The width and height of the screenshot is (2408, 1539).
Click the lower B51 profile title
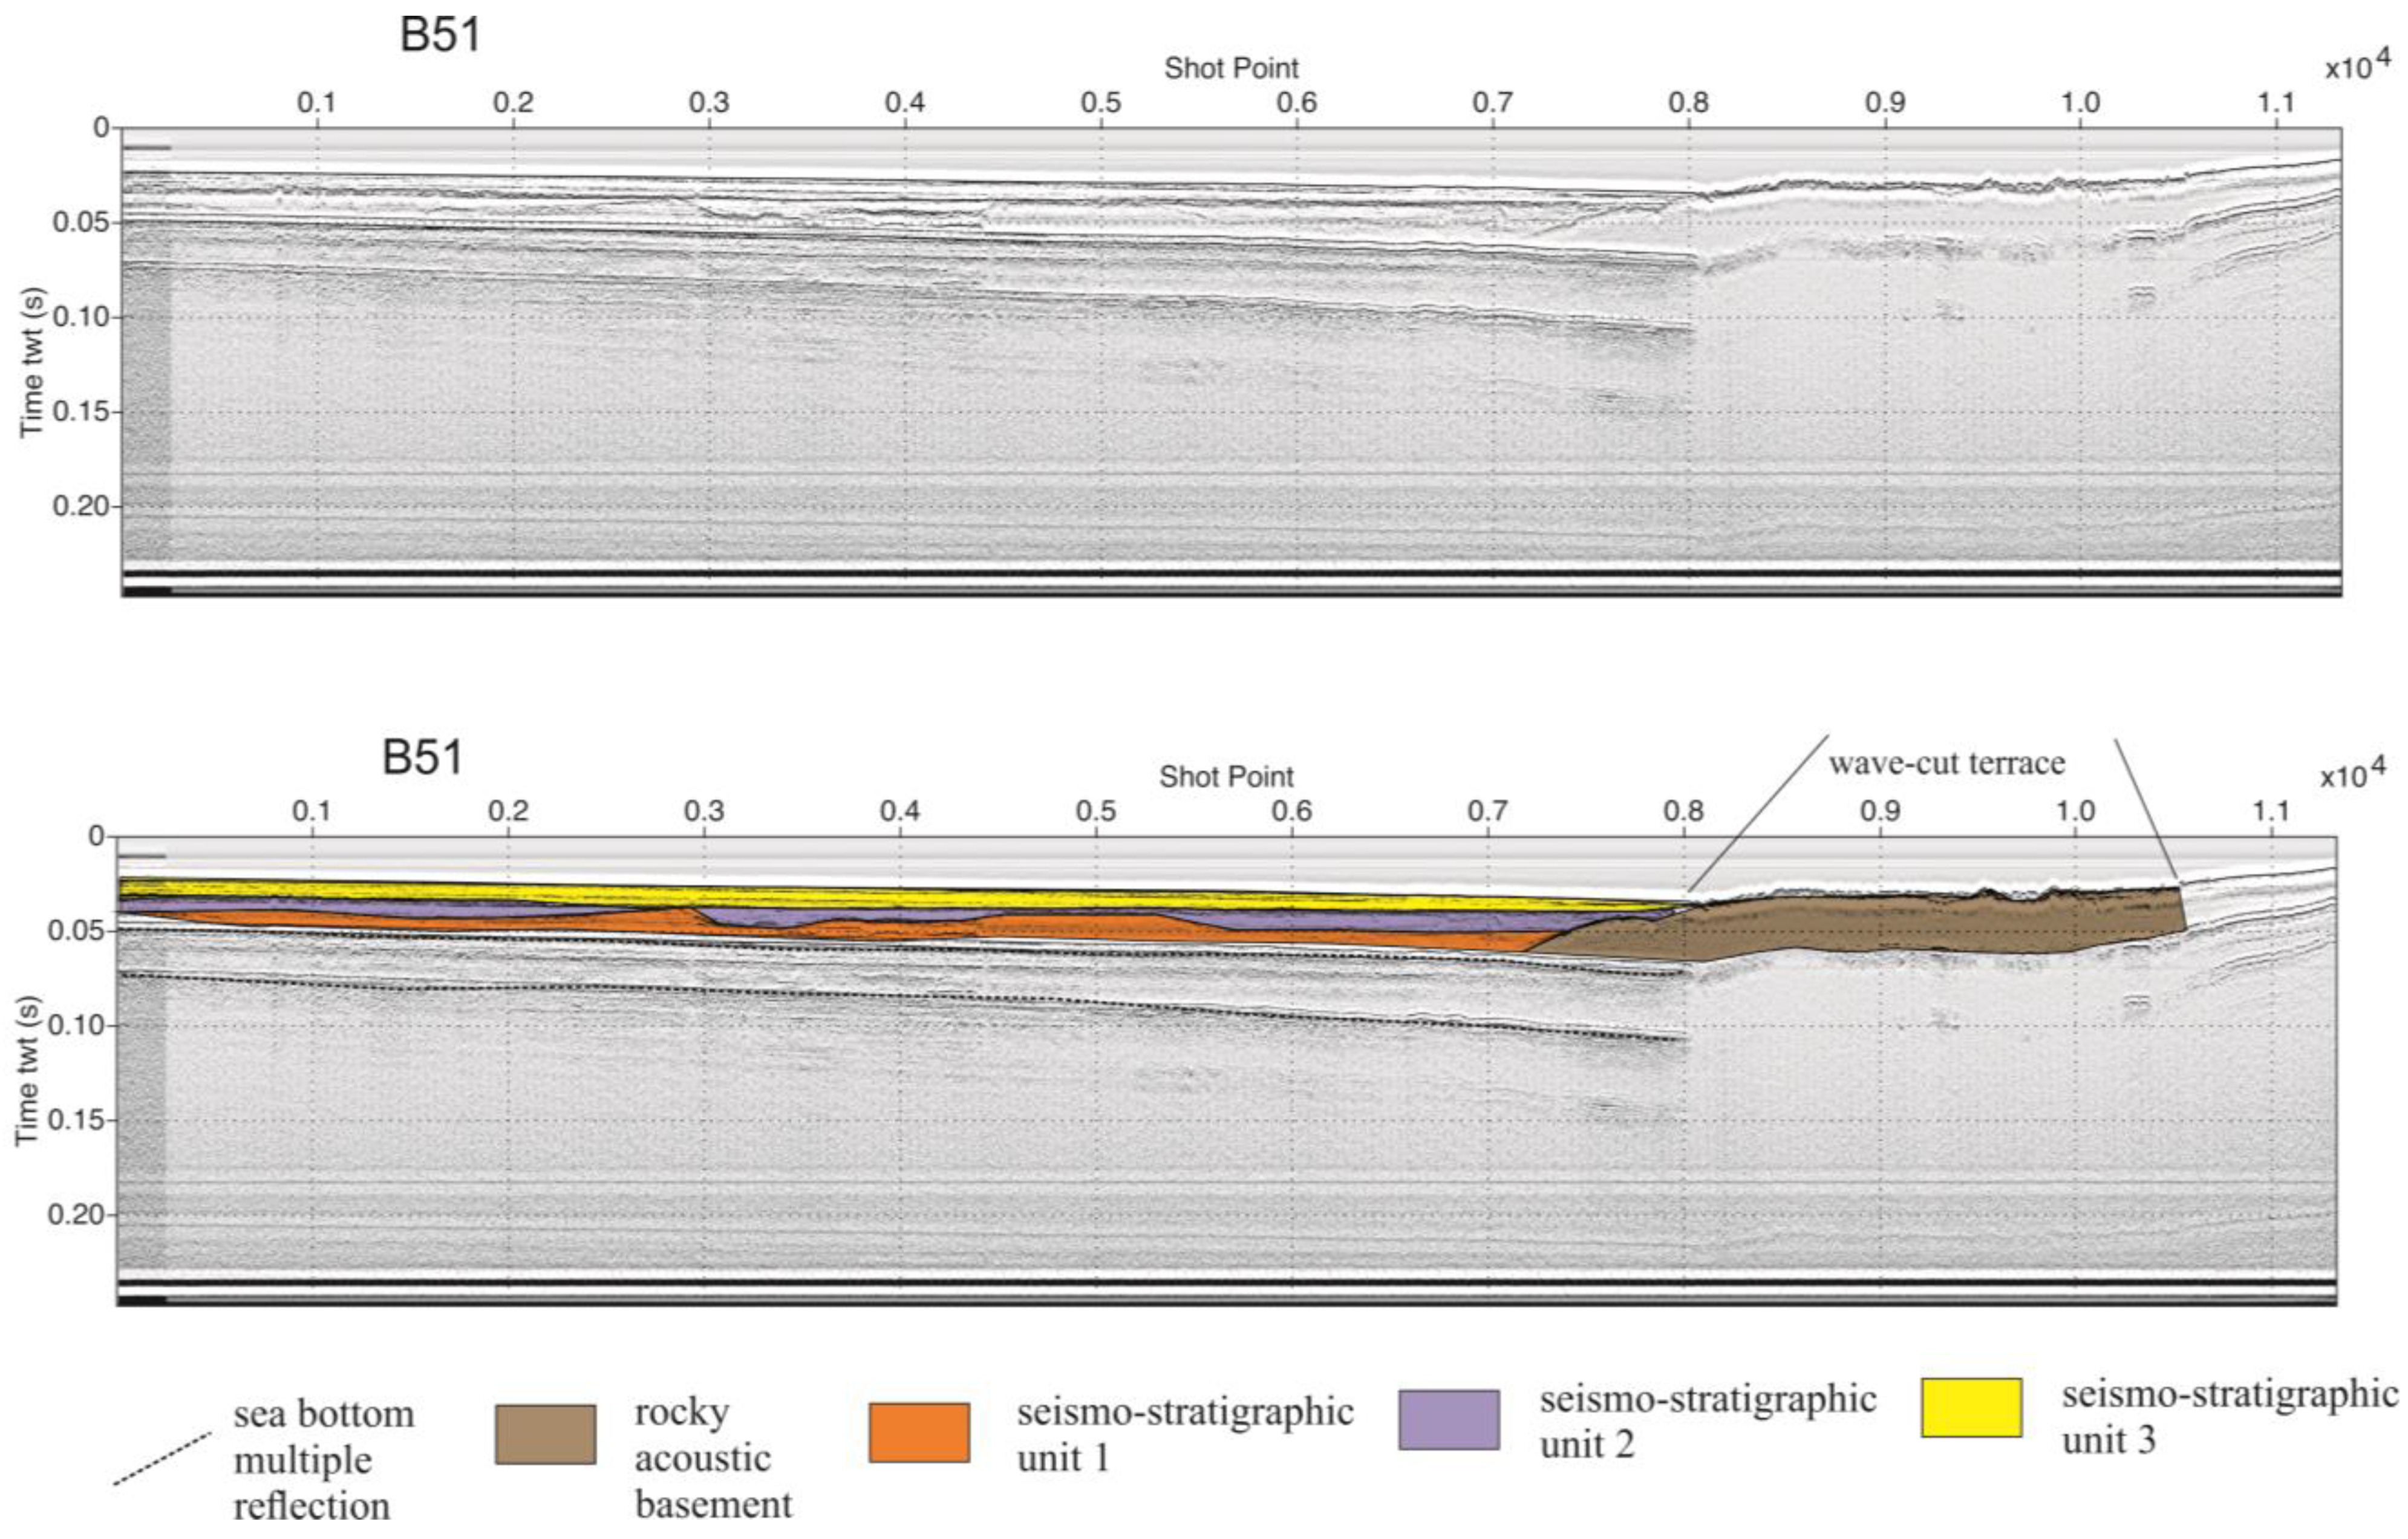coord(422,757)
